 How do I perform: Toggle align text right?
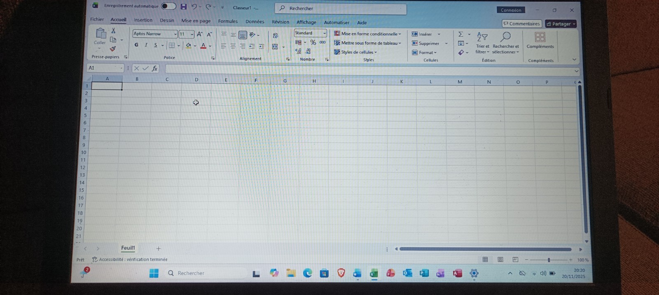243,47
